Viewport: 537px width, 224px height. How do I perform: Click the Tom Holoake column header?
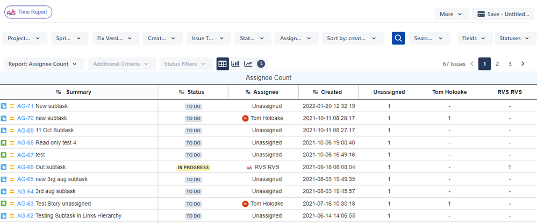click(449, 92)
